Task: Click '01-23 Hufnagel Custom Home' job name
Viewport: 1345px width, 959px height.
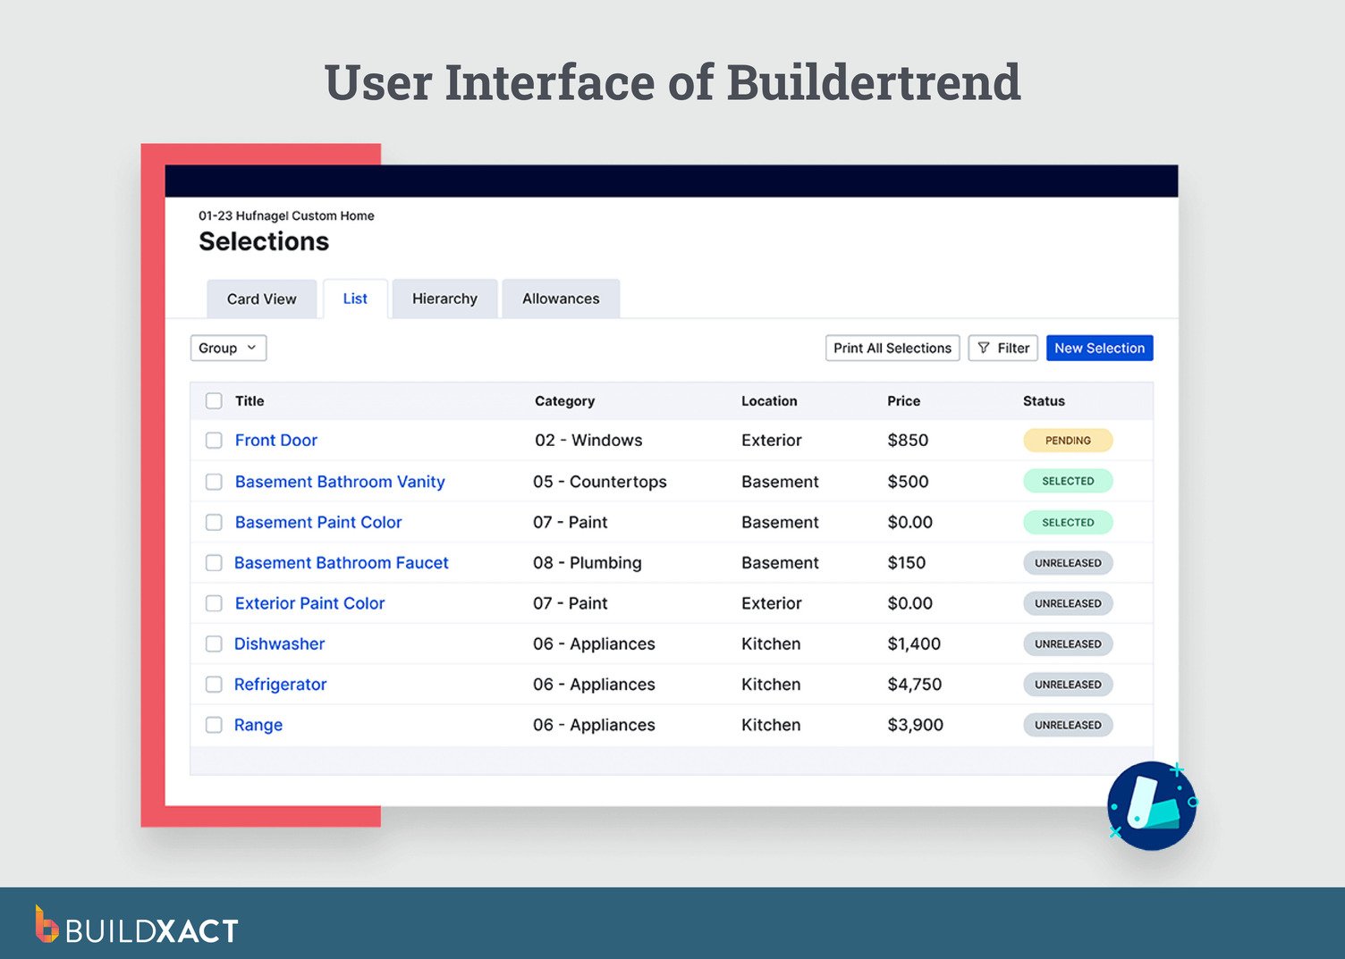Action: click(286, 215)
